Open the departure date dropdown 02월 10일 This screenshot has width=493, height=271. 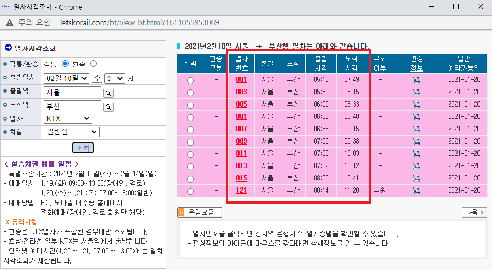(x=66, y=78)
